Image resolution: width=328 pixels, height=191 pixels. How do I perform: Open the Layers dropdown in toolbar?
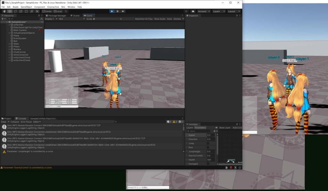(x=218, y=11)
